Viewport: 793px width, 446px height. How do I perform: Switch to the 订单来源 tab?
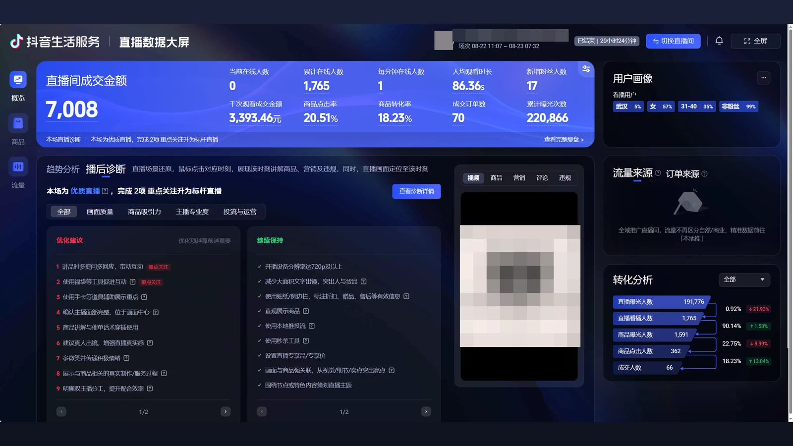[x=682, y=174]
